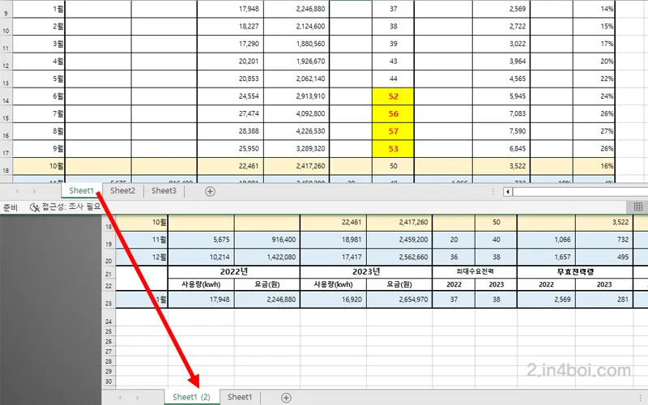Select cell containing 4,092,800
648x405 pixels.
point(296,113)
